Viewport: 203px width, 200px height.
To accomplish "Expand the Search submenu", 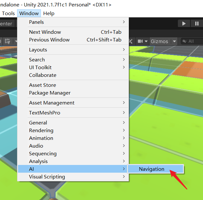I will pyautogui.click(x=73, y=60).
